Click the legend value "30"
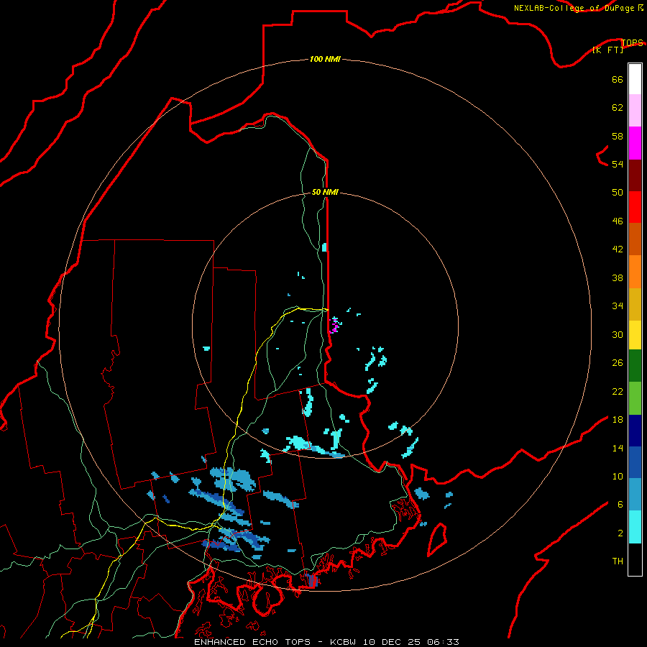This screenshot has height=647, width=647. [618, 334]
